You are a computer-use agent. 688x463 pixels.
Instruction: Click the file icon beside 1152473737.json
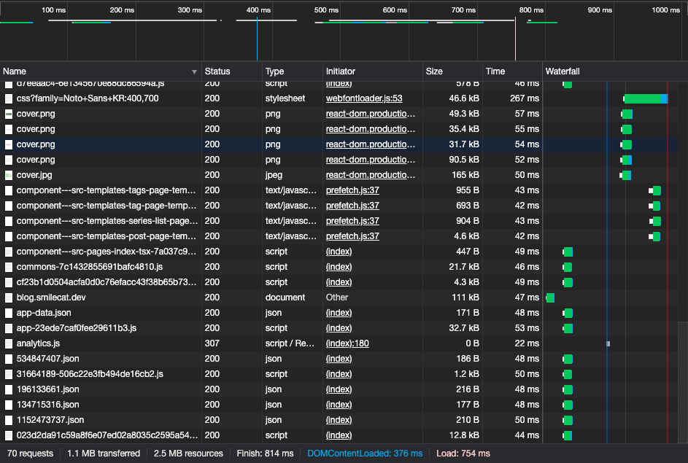9,420
